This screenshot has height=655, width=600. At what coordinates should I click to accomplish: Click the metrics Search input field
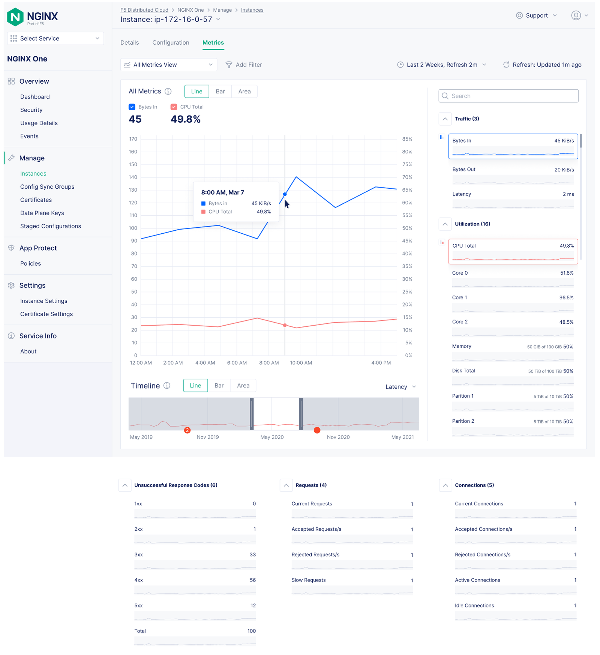pos(508,96)
